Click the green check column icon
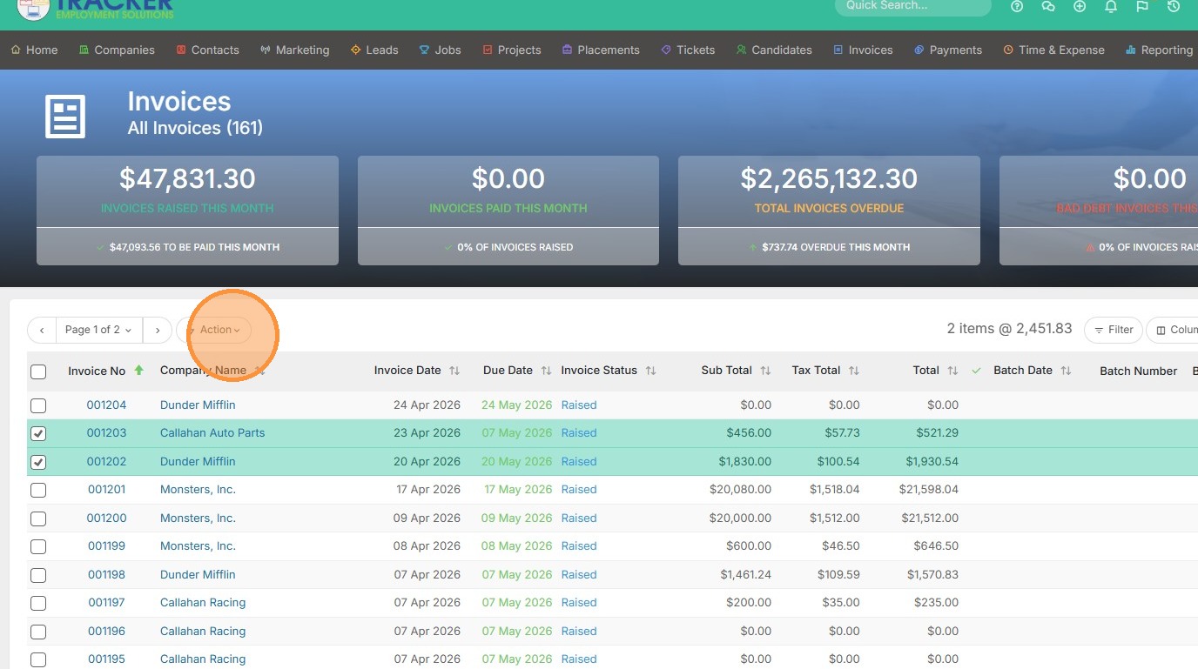Viewport: 1198px width, 669px height. (x=976, y=371)
